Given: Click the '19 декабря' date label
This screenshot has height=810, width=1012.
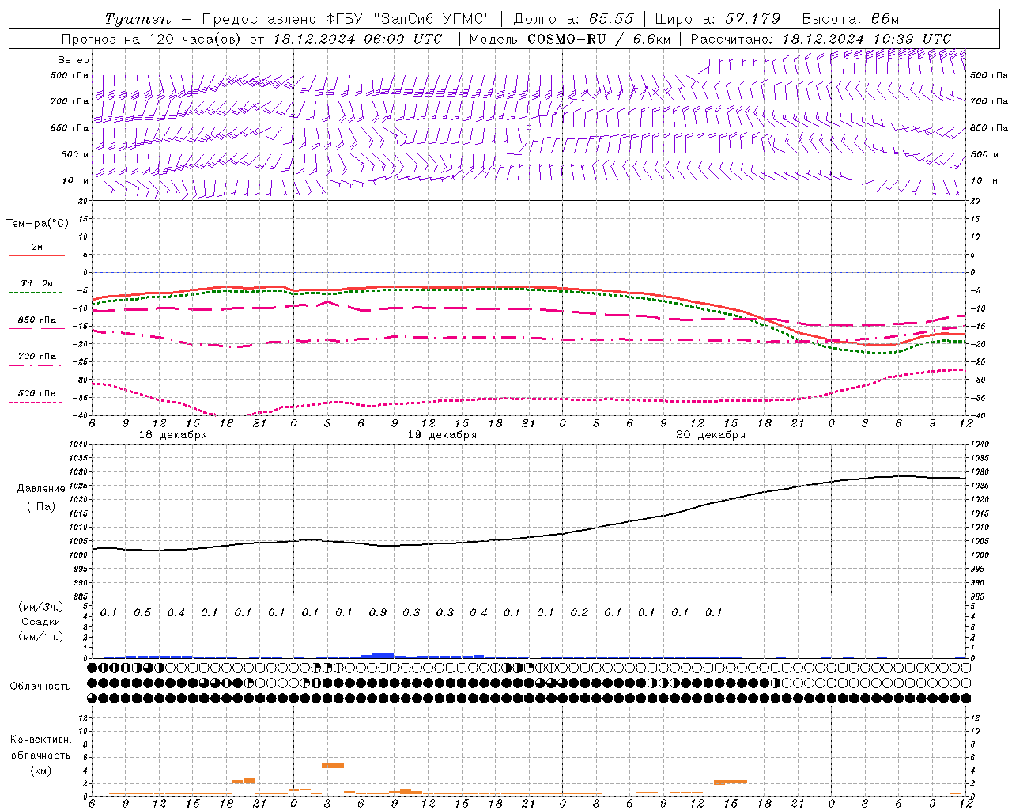Looking at the screenshot, I should coord(442,435).
